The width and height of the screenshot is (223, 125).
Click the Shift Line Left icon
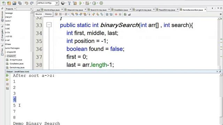point(107,14)
